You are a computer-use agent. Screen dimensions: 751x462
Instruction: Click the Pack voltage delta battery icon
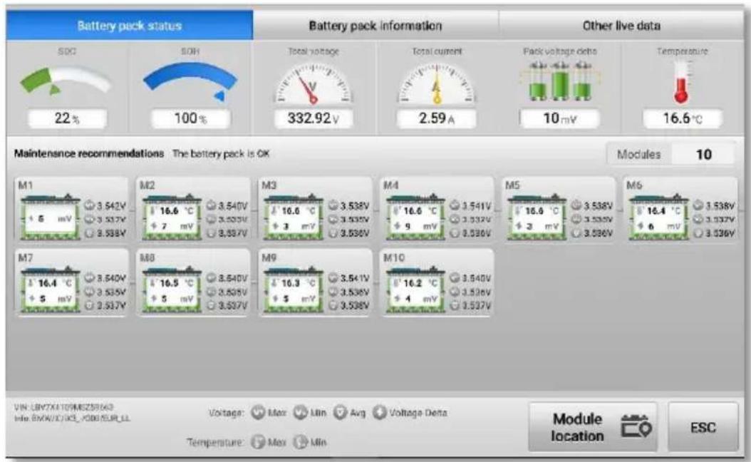coord(559,81)
